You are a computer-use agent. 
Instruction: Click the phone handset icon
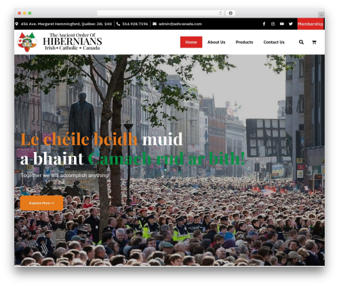coord(118,24)
